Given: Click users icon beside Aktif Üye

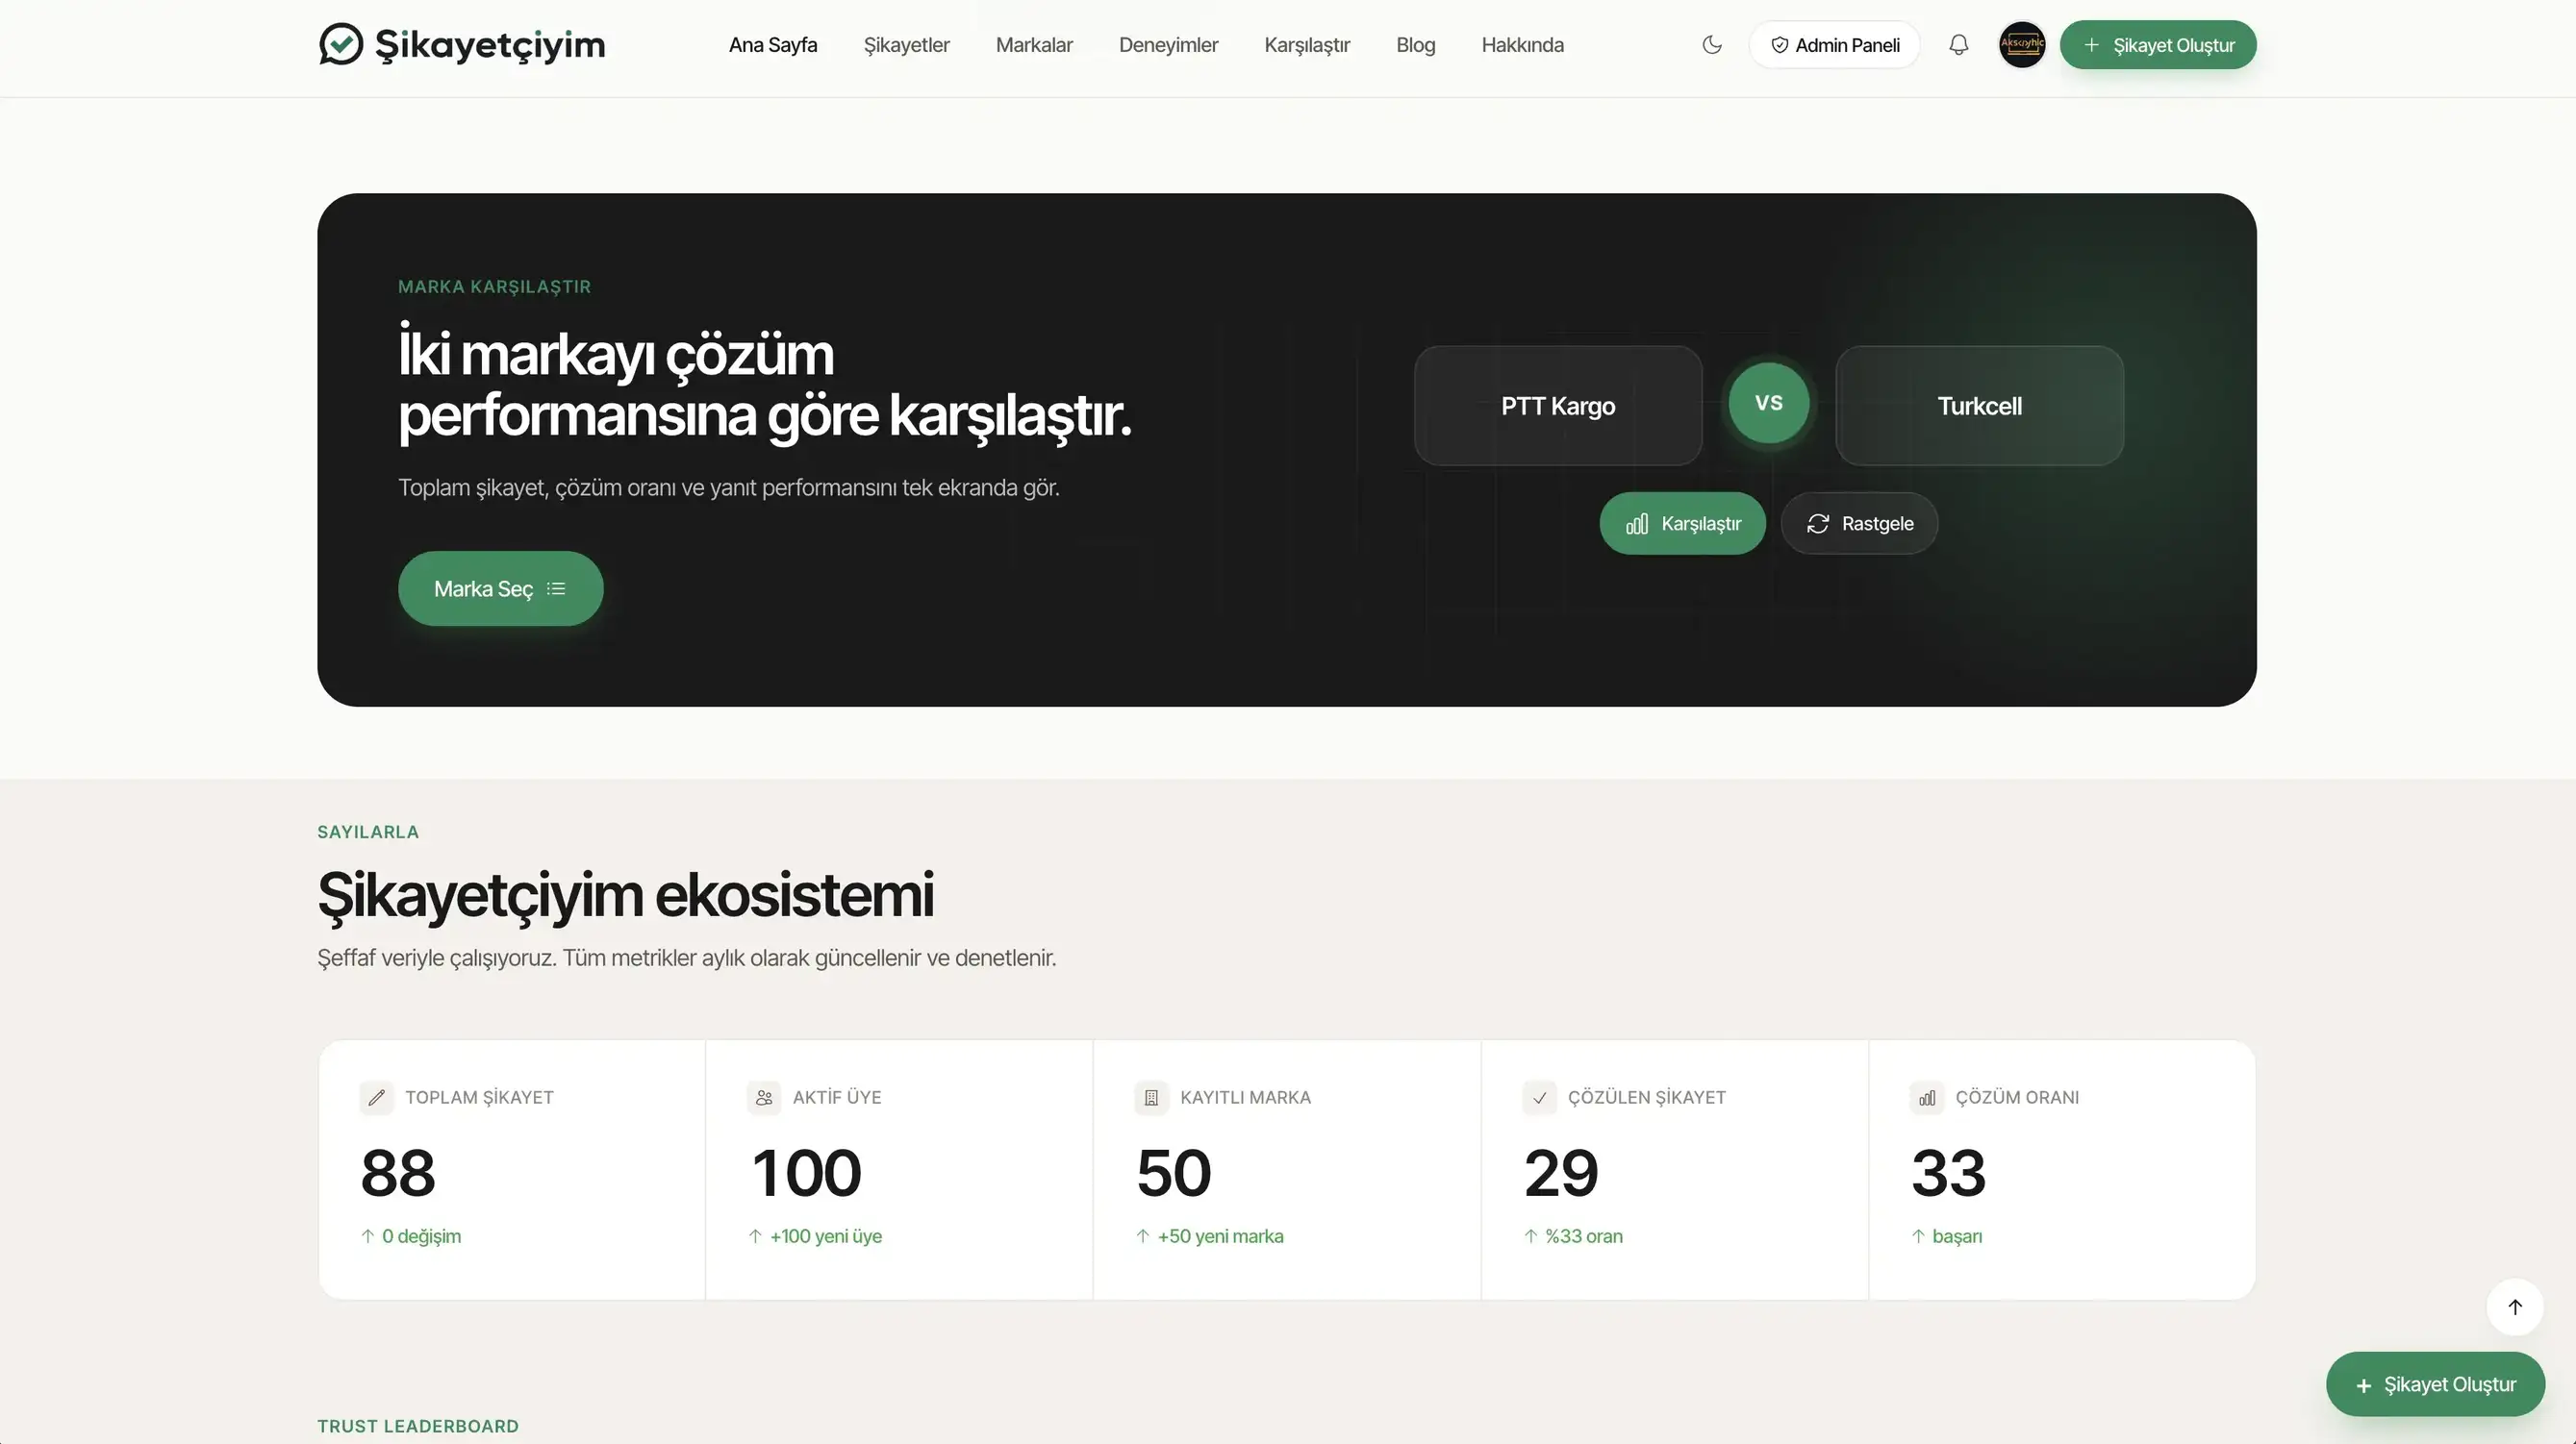Looking at the screenshot, I should (x=764, y=1097).
